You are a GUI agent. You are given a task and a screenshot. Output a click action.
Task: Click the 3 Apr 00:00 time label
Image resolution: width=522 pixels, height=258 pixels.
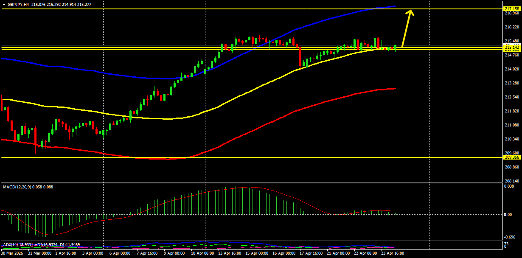pyautogui.click(x=93, y=253)
